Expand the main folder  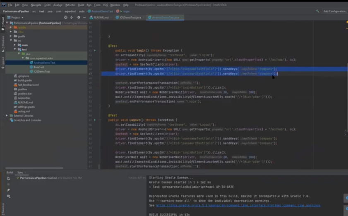click(14, 45)
